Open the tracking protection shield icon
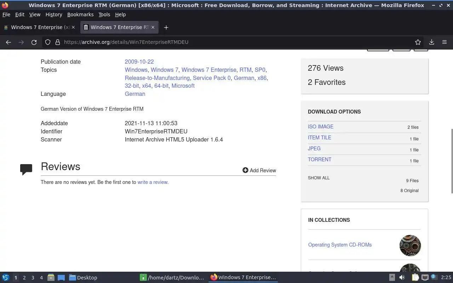The image size is (453, 283). pos(48,42)
